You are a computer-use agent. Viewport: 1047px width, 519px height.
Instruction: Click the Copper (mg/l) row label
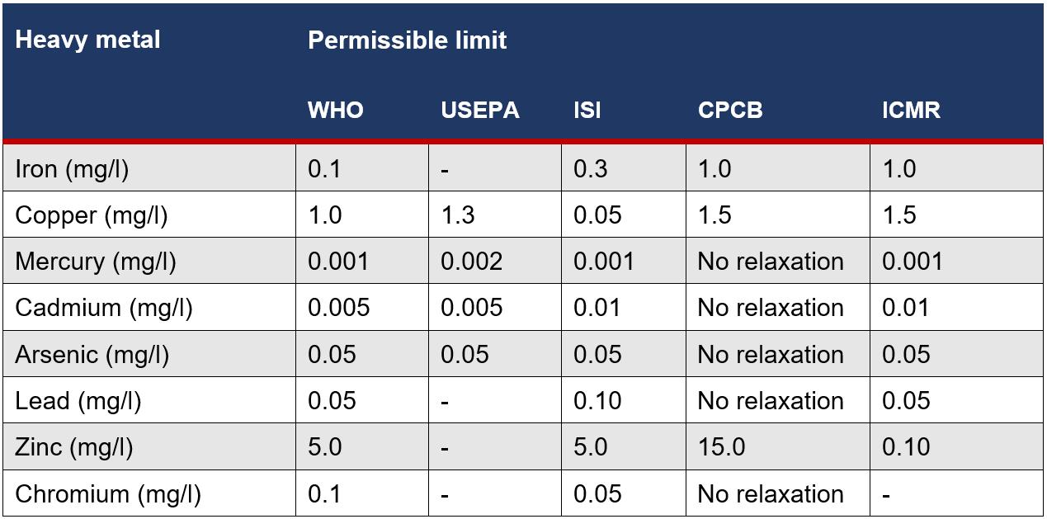point(91,215)
